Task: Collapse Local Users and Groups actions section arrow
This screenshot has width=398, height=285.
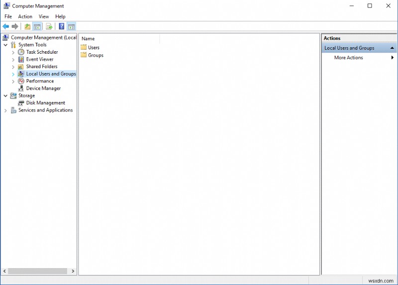Action: click(x=392, y=48)
